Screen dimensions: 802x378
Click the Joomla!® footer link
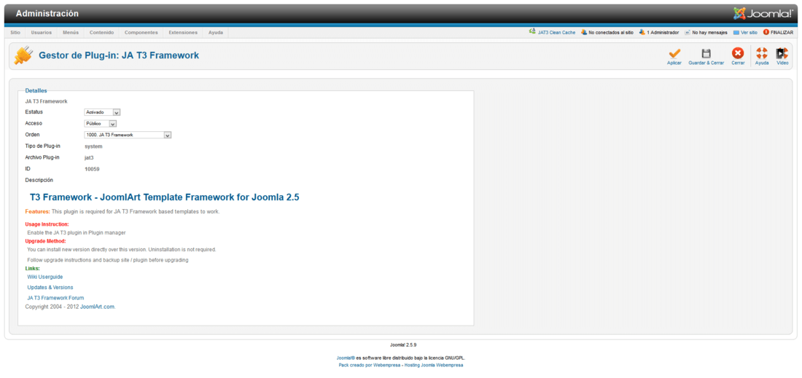click(346, 358)
